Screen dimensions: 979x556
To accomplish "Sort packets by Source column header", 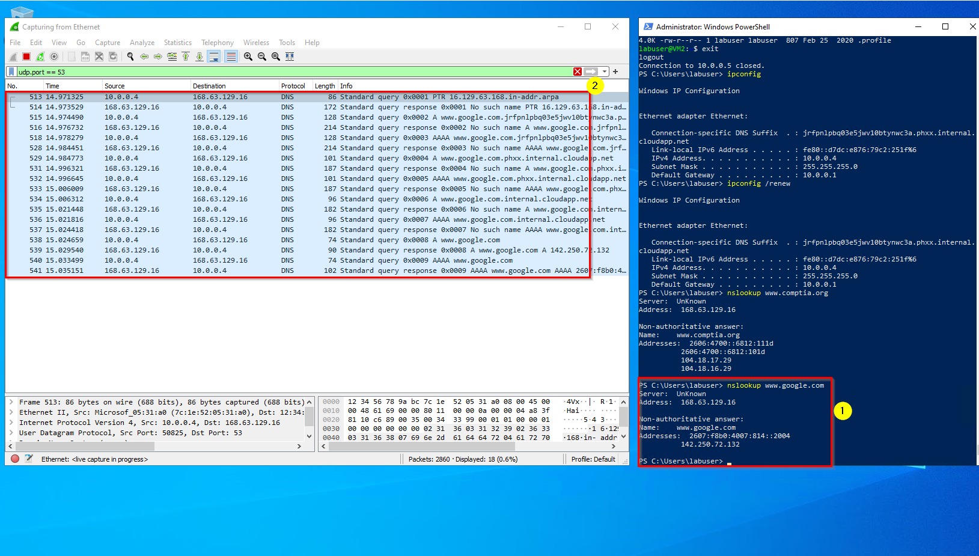I will coord(146,86).
